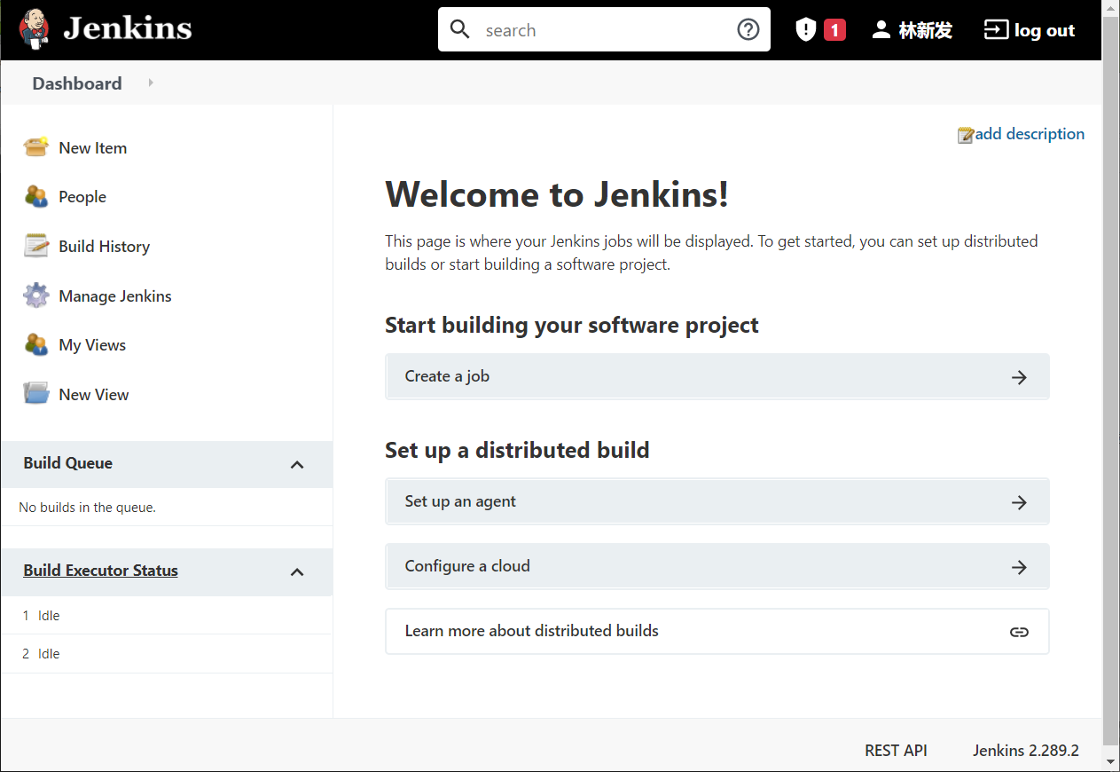Image resolution: width=1120 pixels, height=772 pixels.
Task: Click the arrow on Set up an agent
Action: coord(1019,502)
